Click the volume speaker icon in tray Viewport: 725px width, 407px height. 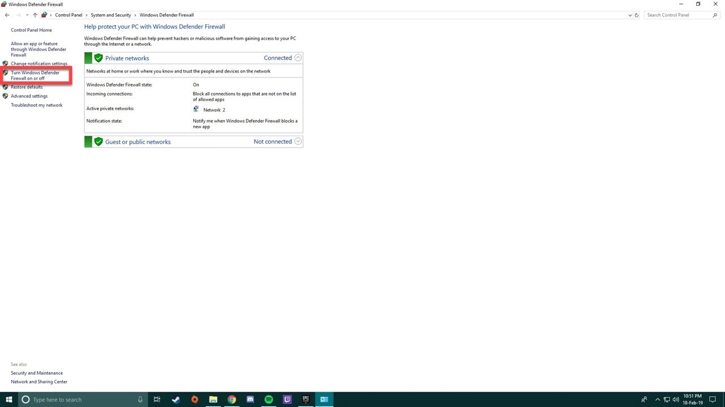676,399
